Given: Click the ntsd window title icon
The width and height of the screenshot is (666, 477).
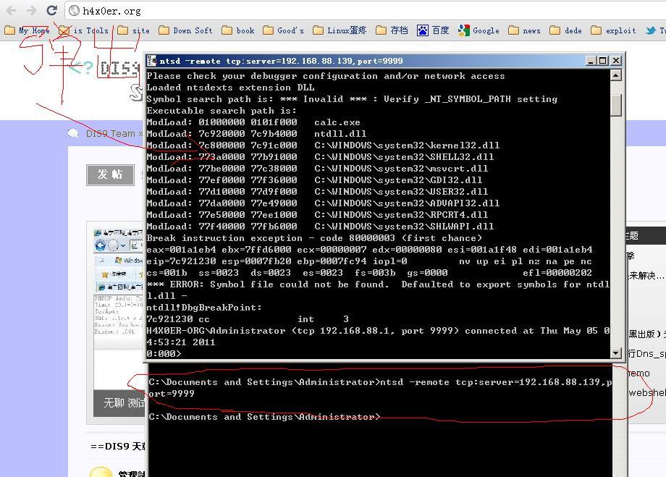Looking at the screenshot, I should (x=151, y=61).
